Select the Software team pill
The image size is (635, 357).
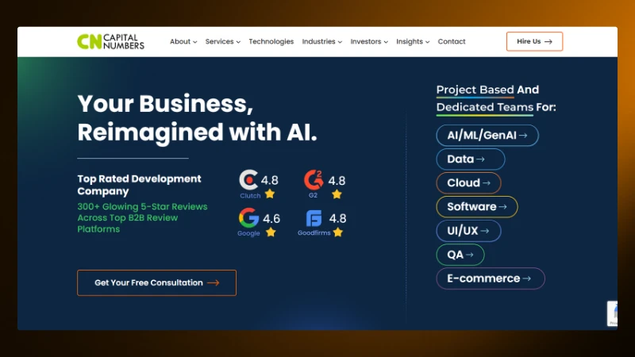click(x=477, y=207)
